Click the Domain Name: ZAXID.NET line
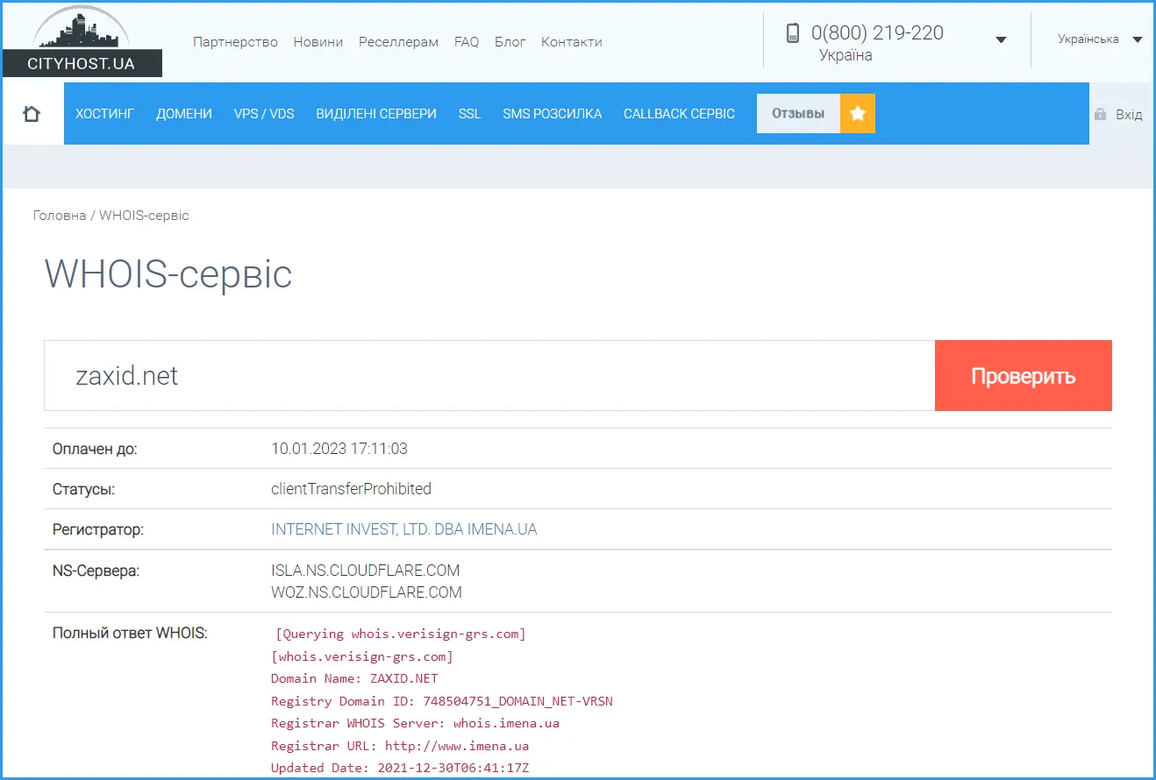 pos(354,678)
